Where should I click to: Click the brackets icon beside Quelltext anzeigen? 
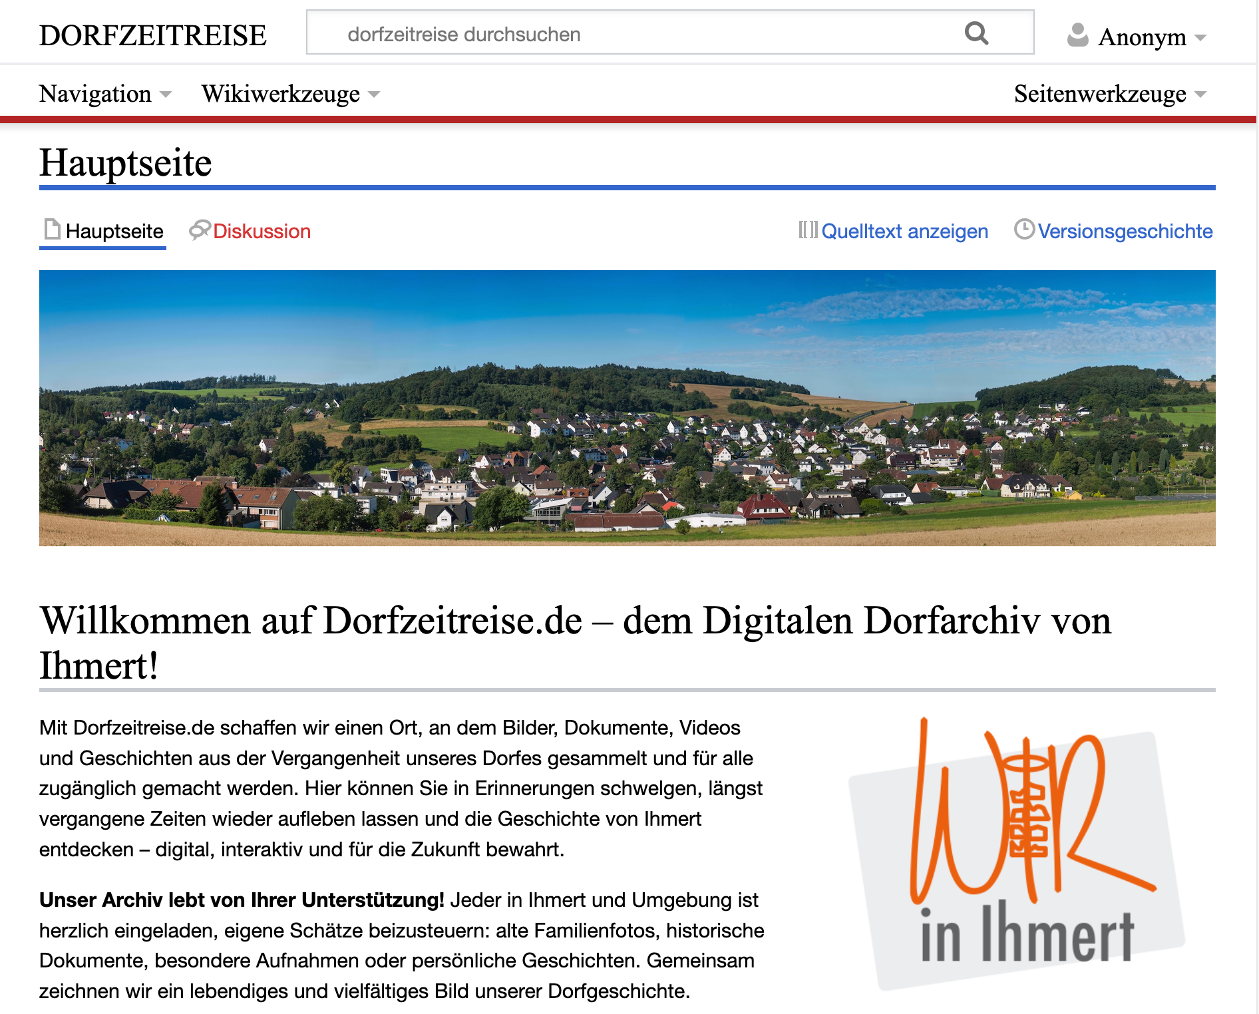click(808, 231)
